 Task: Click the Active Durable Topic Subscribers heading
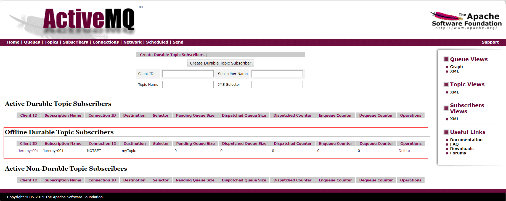pos(58,104)
